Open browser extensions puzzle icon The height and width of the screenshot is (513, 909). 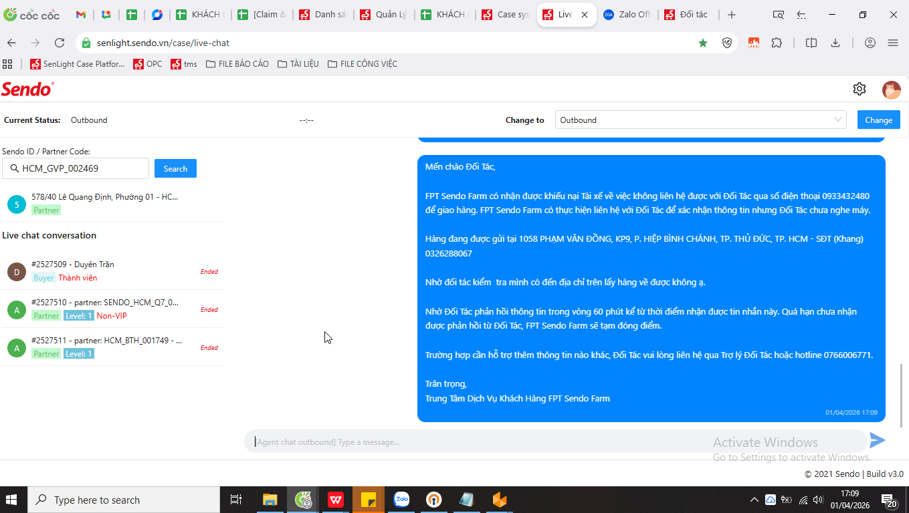click(777, 43)
